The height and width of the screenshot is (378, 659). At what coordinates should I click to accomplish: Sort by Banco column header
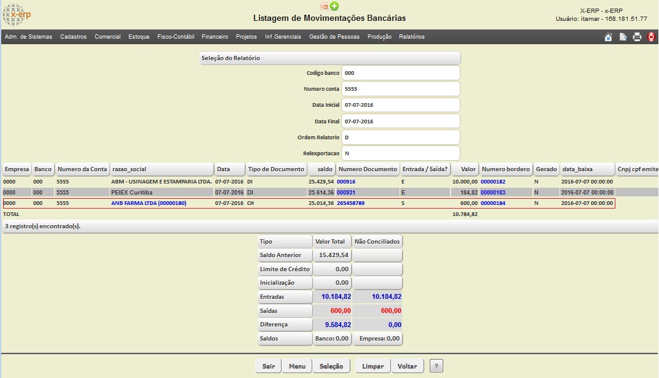(x=43, y=169)
